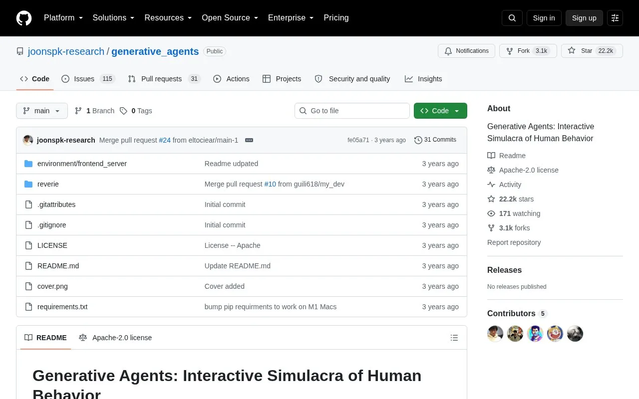
Task: View the 31 Commits history
Action: tap(435, 140)
